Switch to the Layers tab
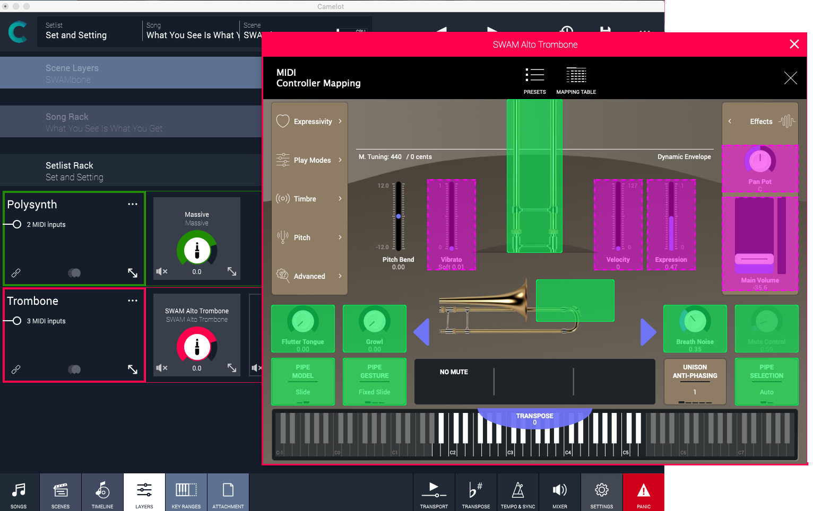Viewport: 813px width, 511px height. (x=144, y=492)
